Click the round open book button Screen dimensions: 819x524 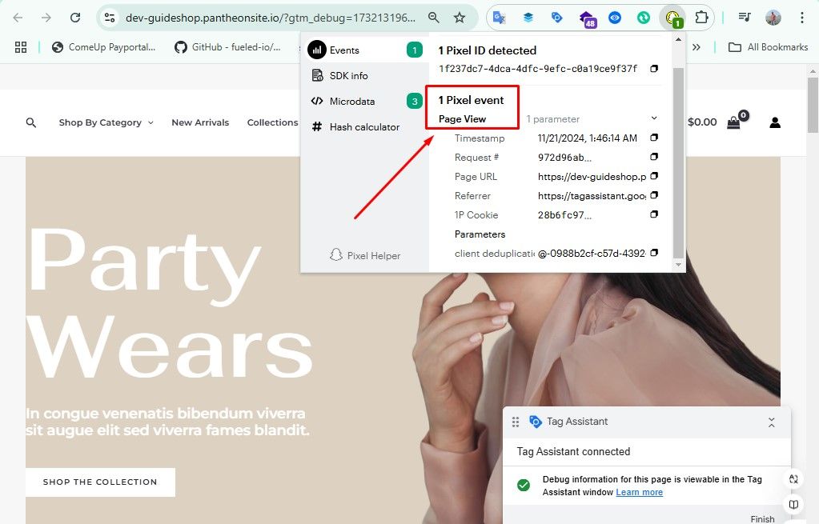pyautogui.click(x=793, y=505)
